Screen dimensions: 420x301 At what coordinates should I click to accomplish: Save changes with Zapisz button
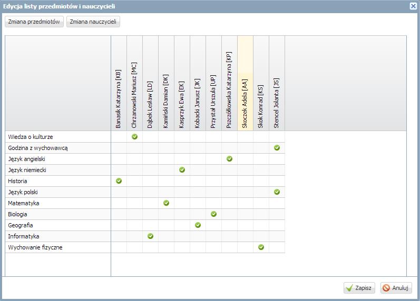359,288
